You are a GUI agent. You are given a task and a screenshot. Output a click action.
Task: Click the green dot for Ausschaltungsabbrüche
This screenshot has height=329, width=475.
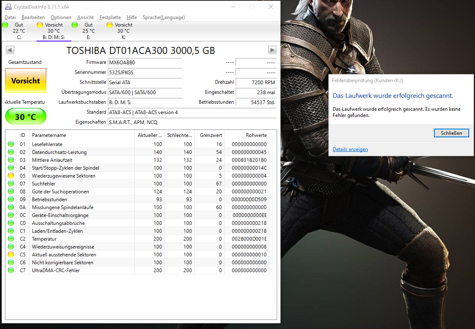pos(11,223)
